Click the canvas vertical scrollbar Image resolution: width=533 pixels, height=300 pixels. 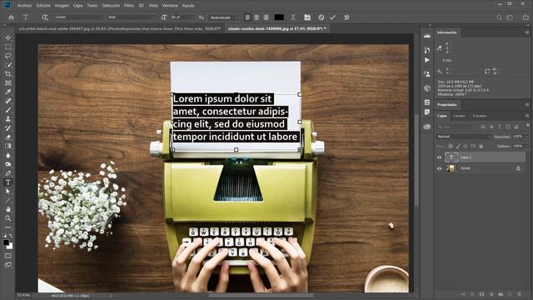[x=416, y=160]
